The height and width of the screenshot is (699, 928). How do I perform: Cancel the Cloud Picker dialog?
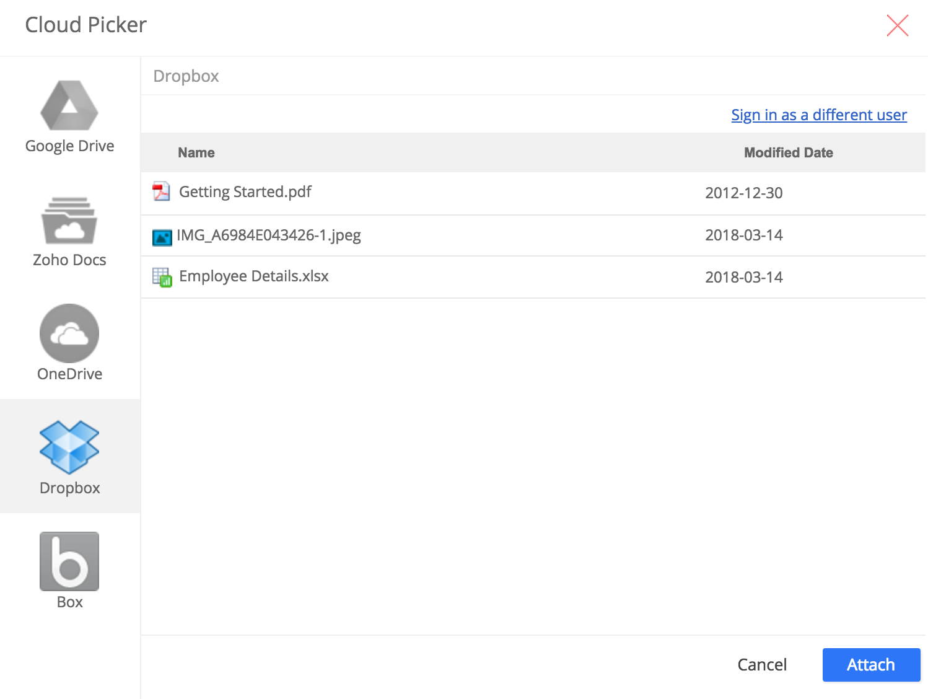coord(761,665)
